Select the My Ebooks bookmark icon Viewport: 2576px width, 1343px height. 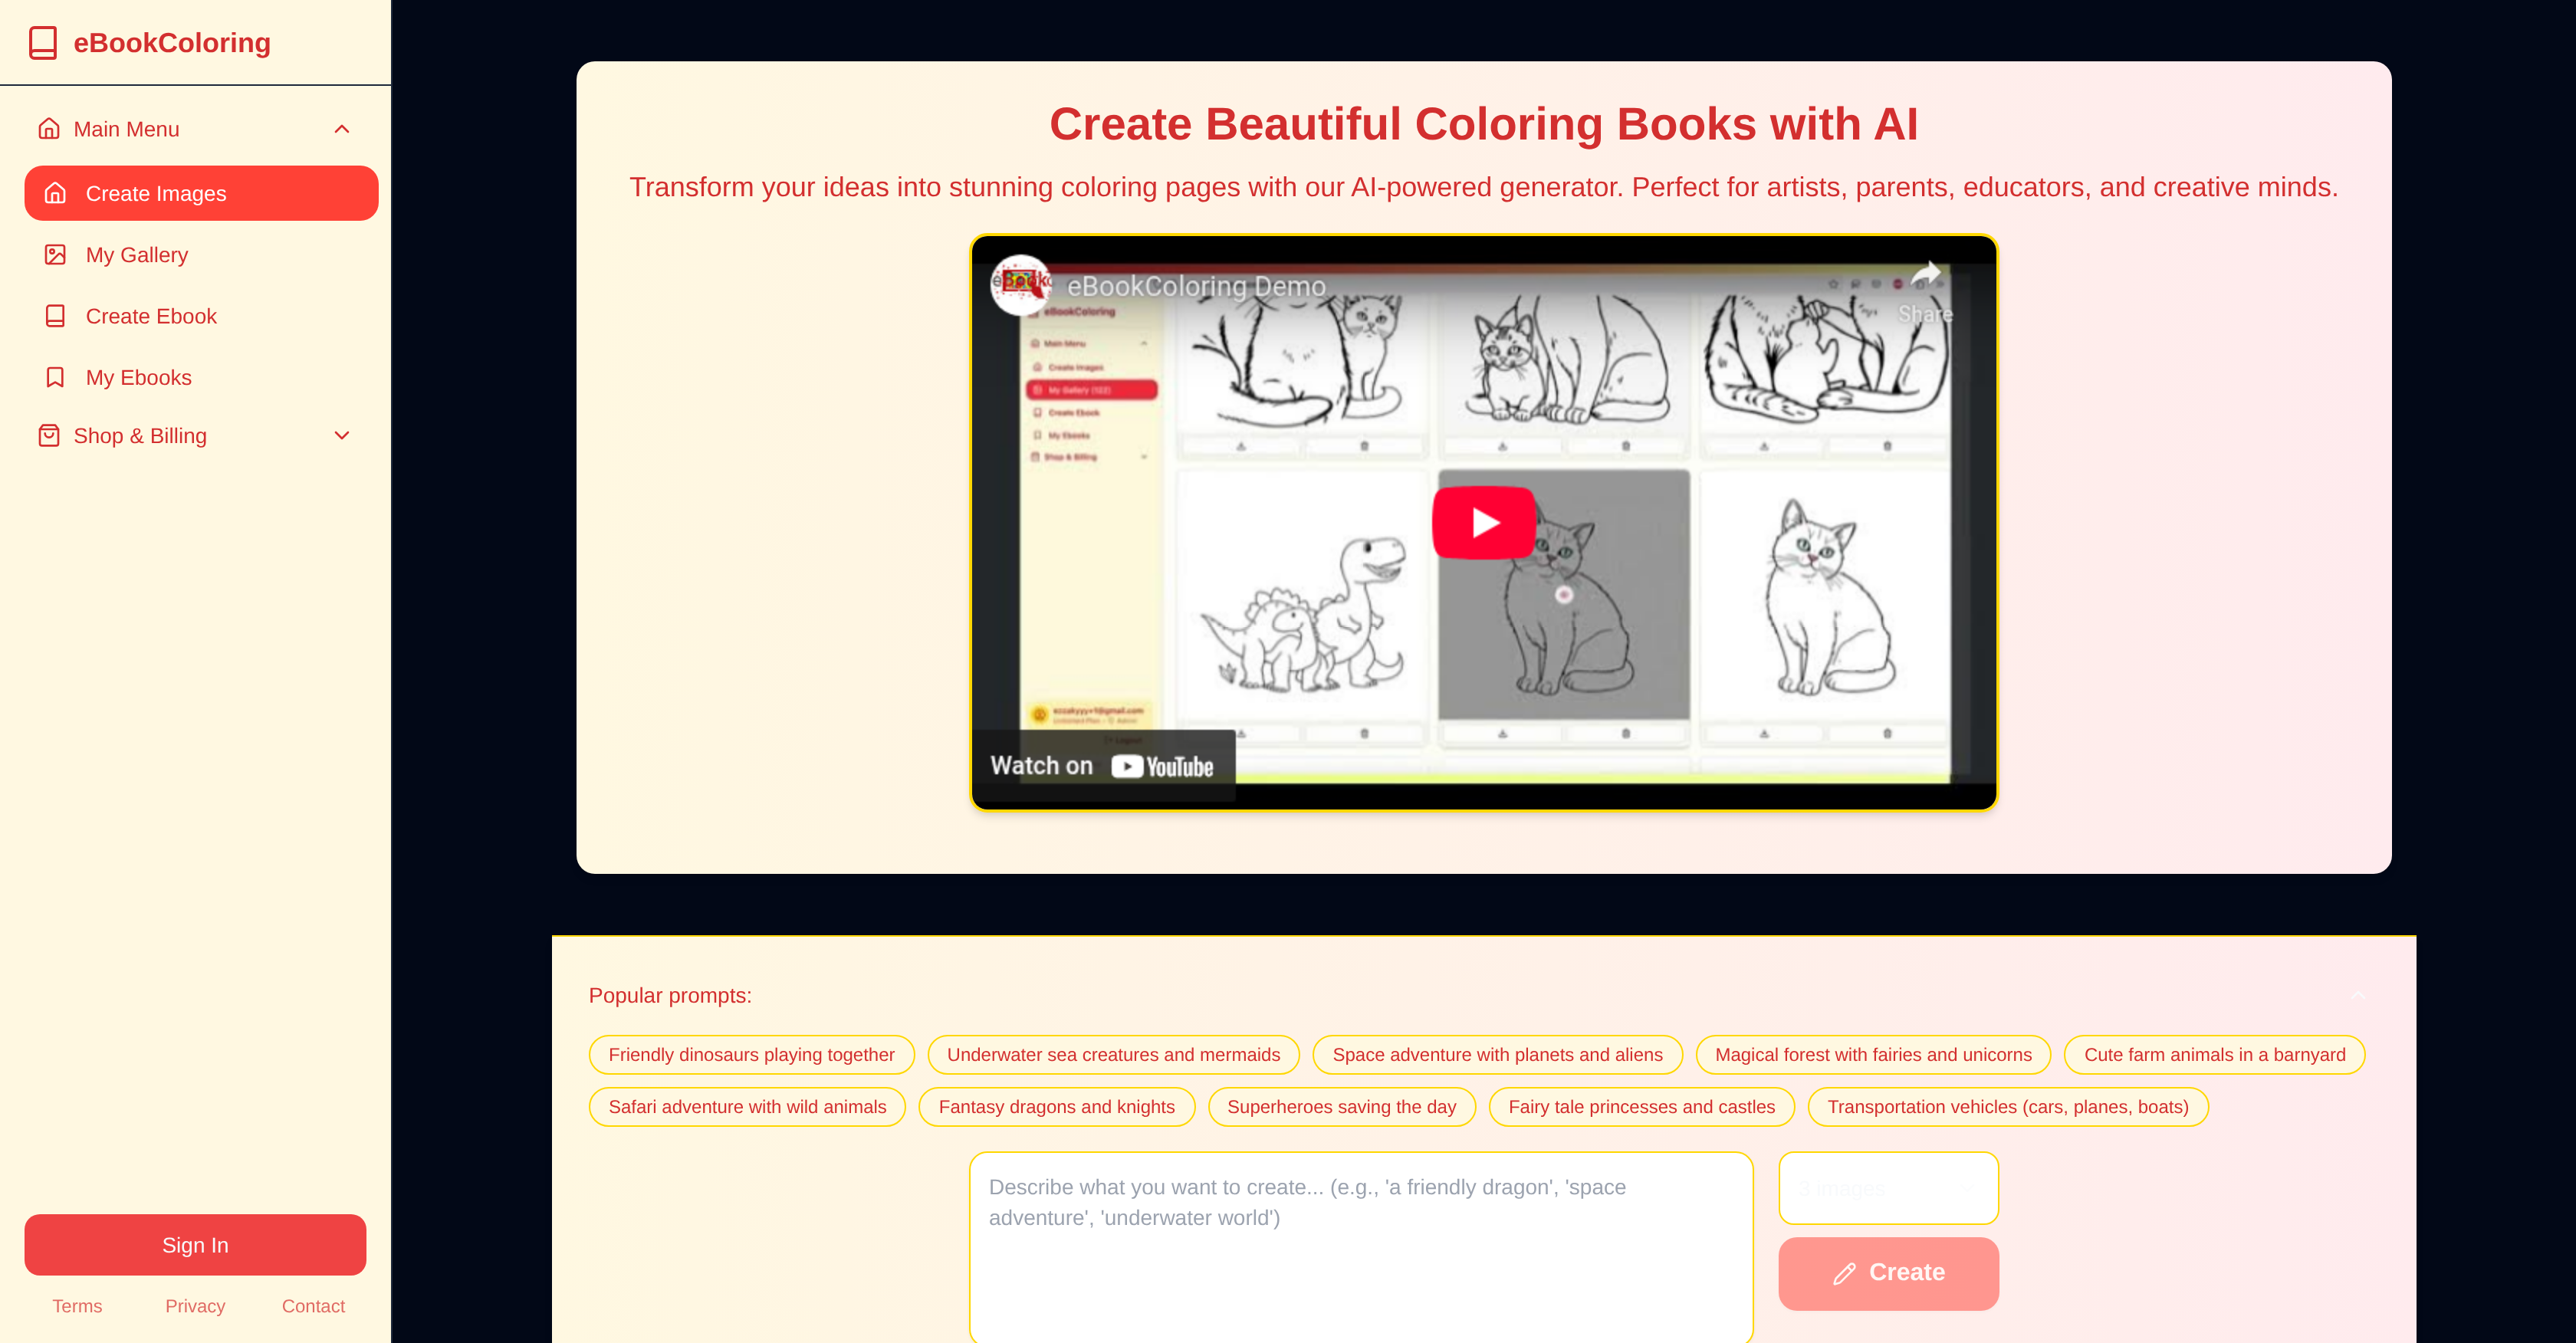pos(55,377)
